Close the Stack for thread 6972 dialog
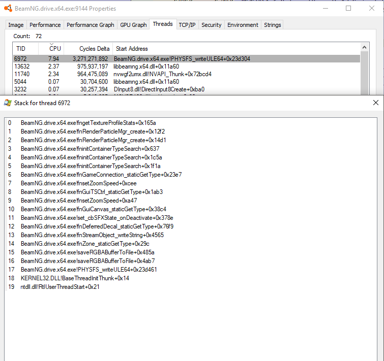The image size is (384, 361). (376, 103)
